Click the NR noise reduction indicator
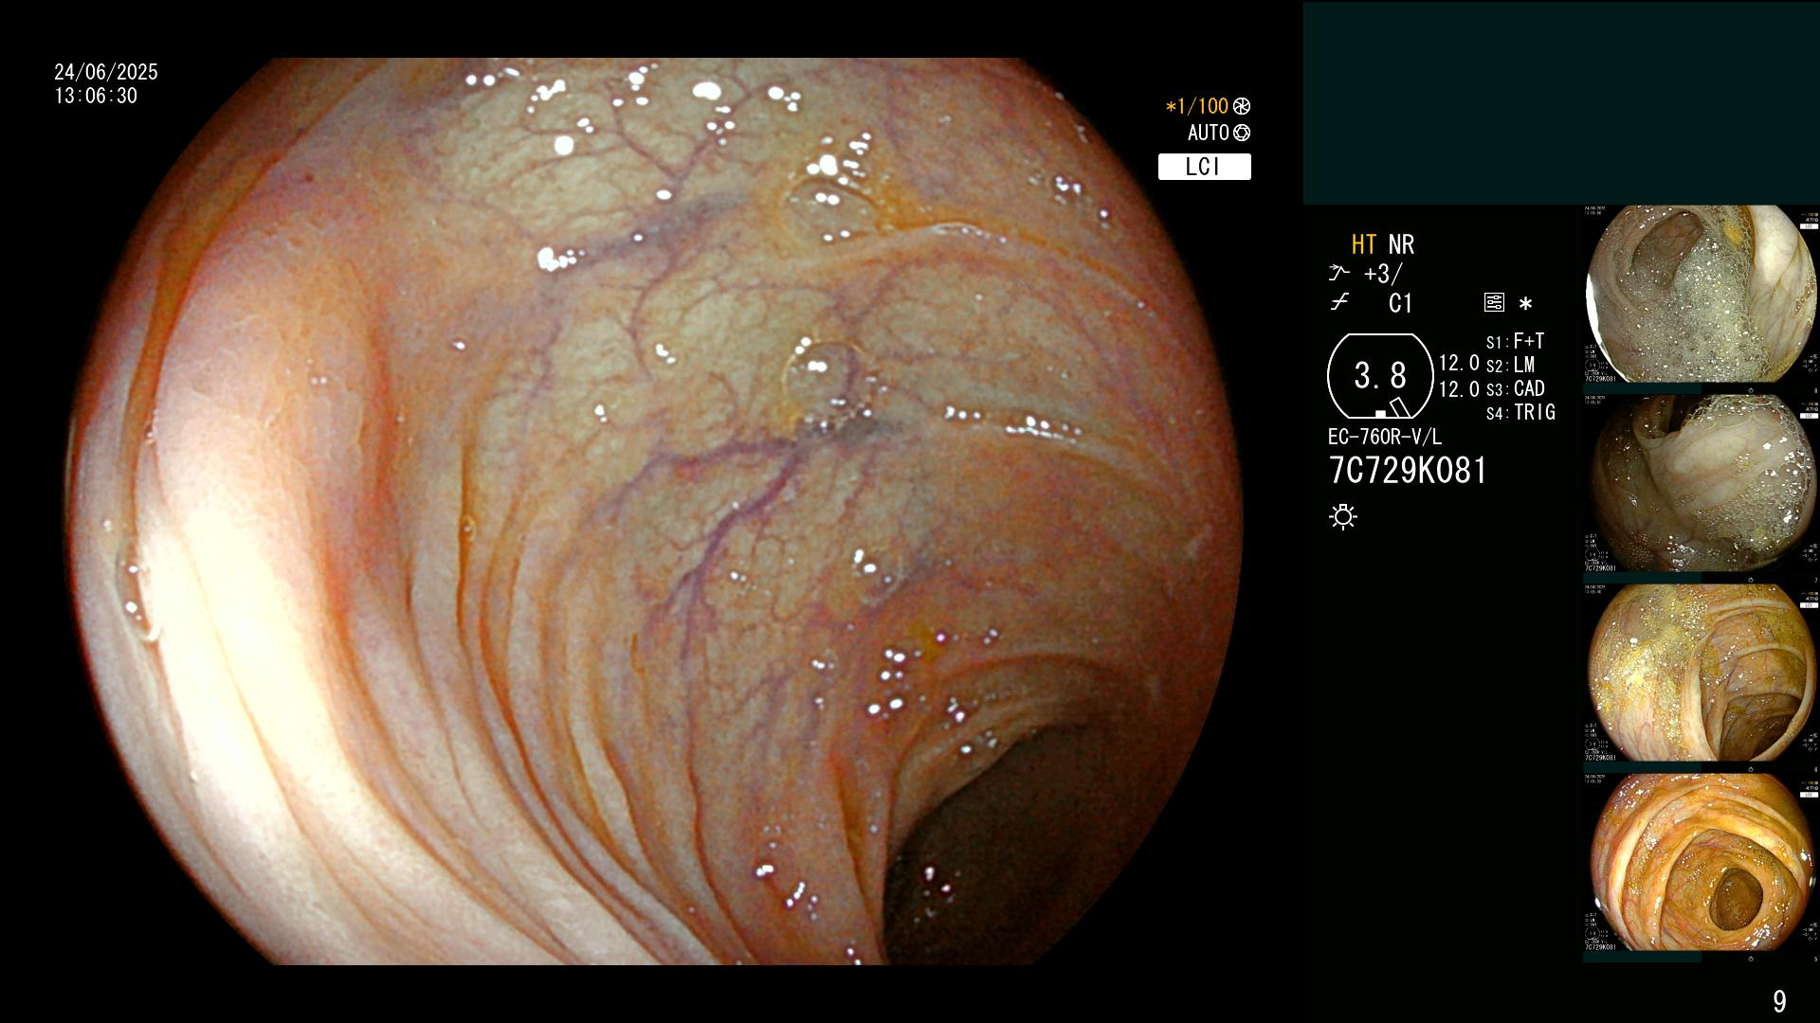The image size is (1820, 1023). [x=1401, y=245]
